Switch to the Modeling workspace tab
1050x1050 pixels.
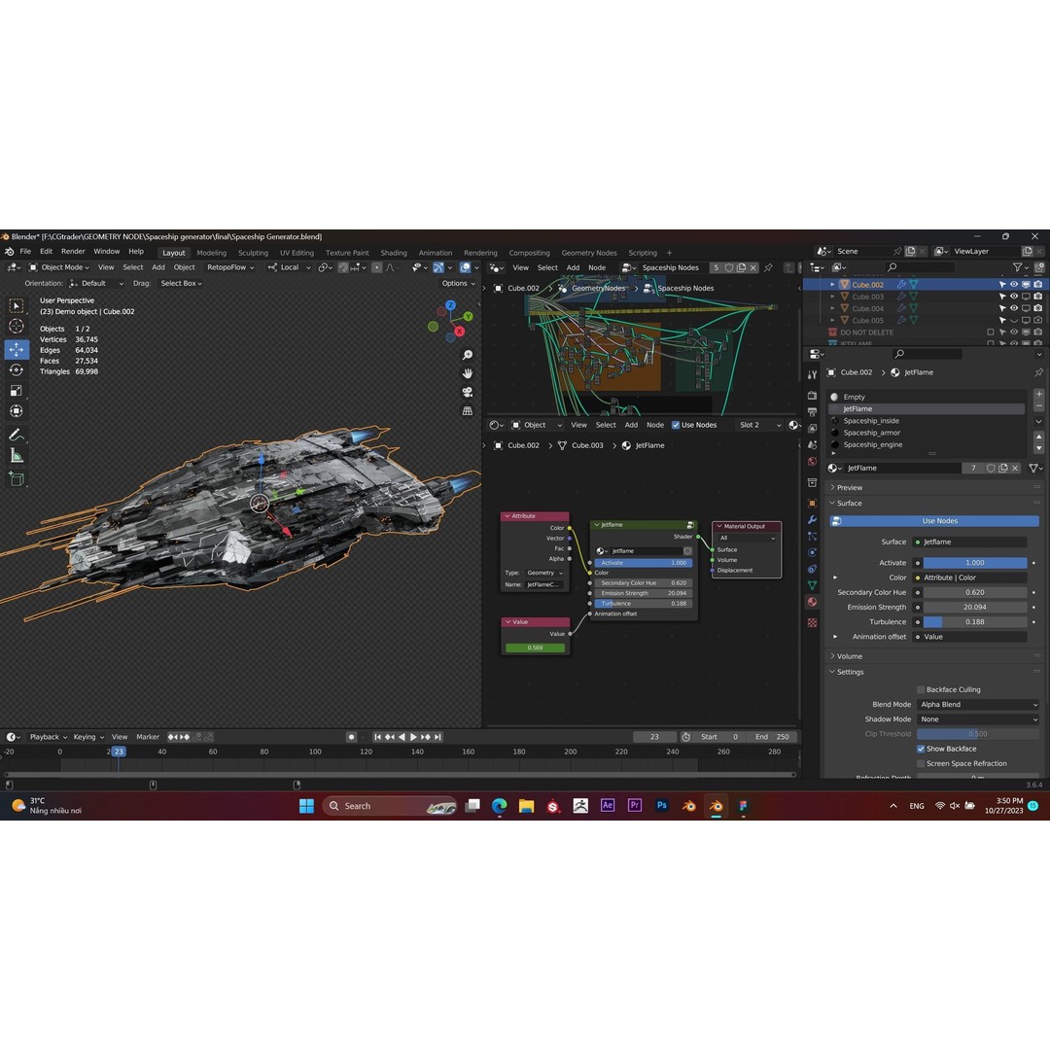tap(212, 253)
